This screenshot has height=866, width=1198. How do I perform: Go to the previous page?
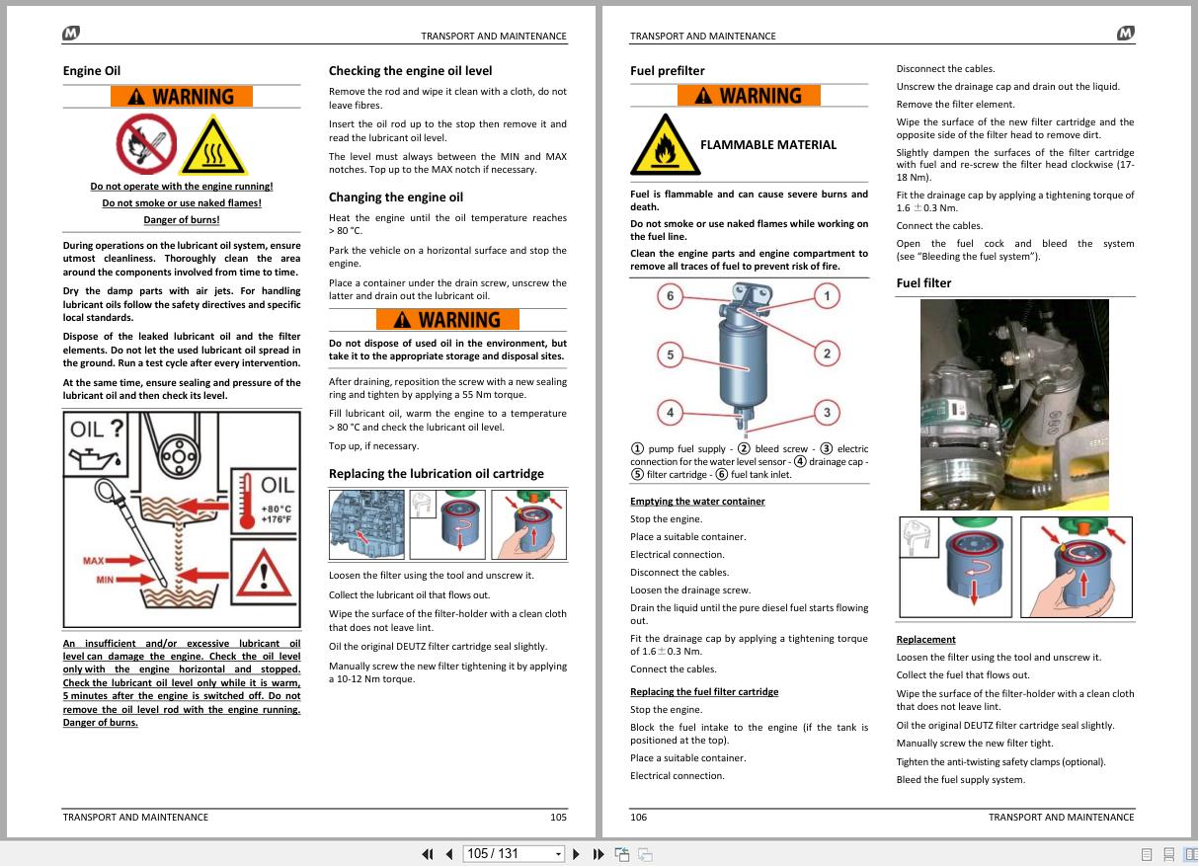click(x=448, y=854)
